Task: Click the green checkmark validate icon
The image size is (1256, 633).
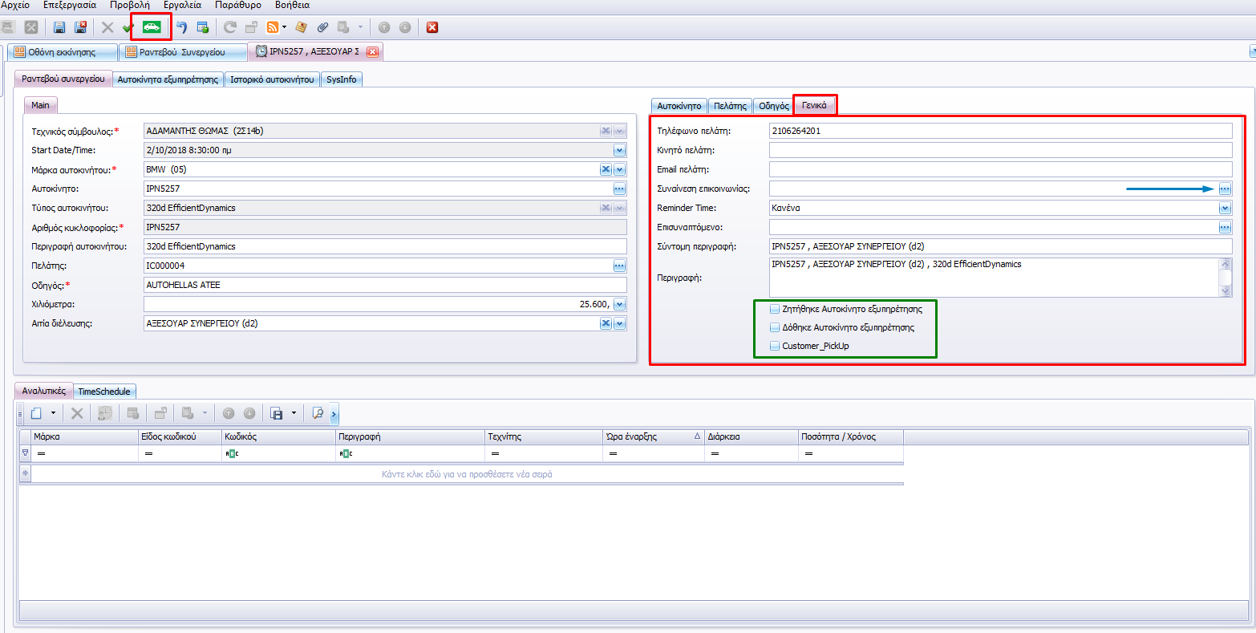Action: click(128, 28)
